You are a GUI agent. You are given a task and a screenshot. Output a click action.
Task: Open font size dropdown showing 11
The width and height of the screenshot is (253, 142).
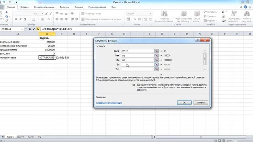[43, 14]
